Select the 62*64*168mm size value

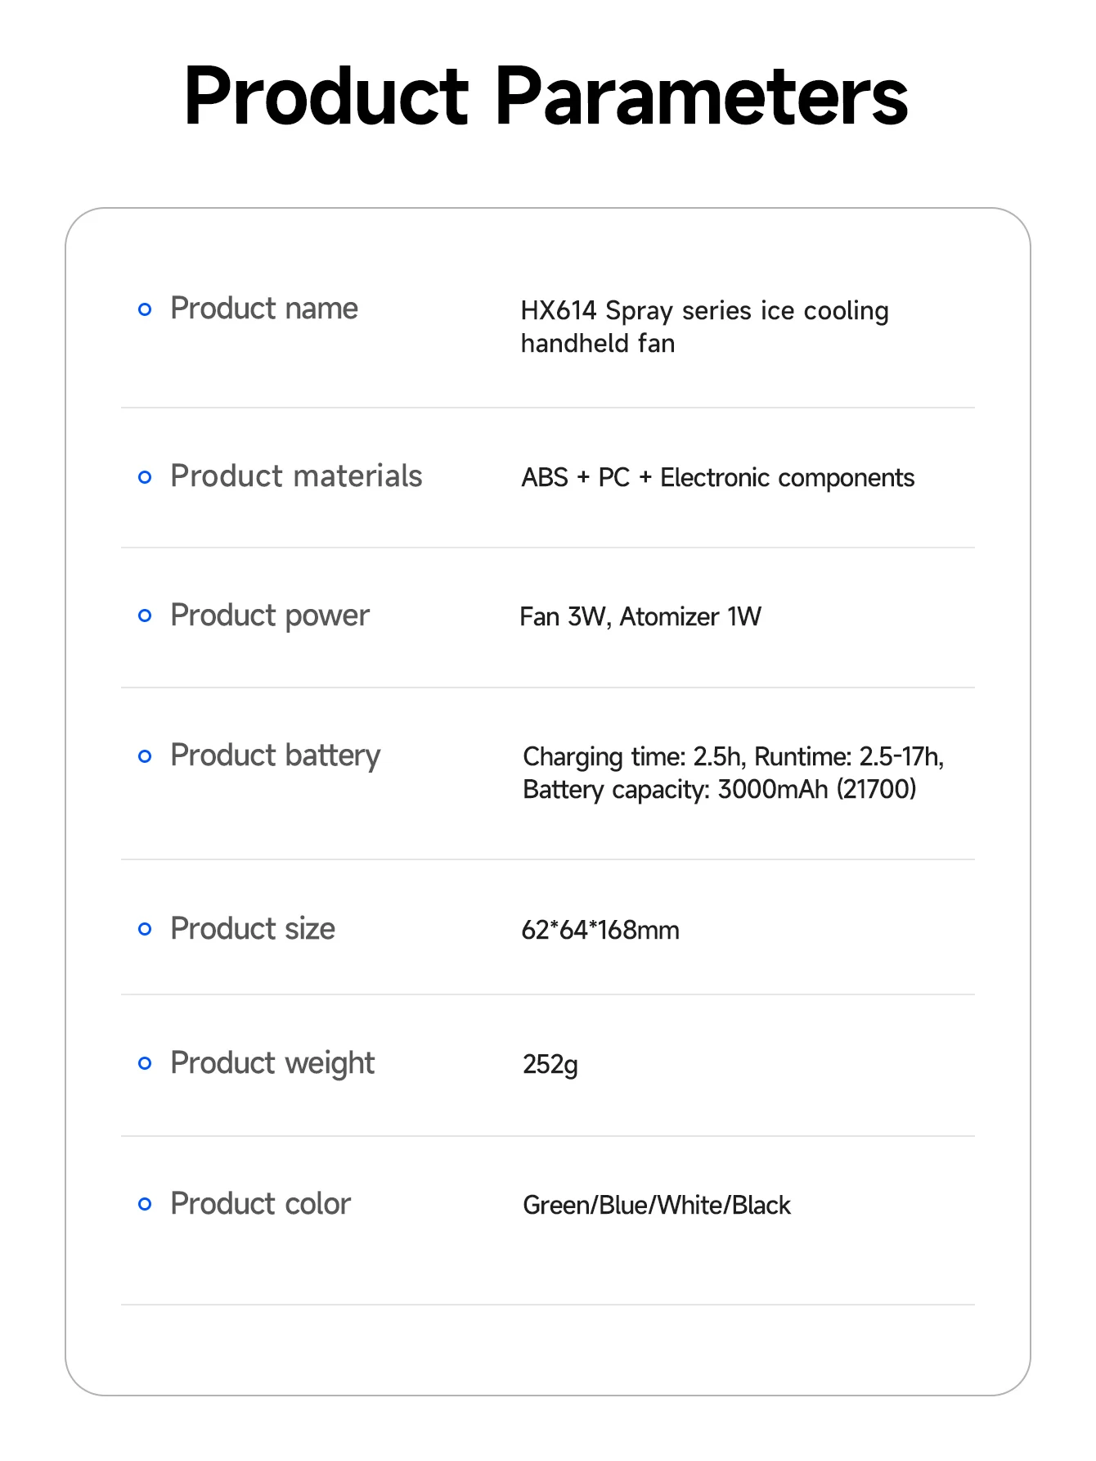[600, 930]
